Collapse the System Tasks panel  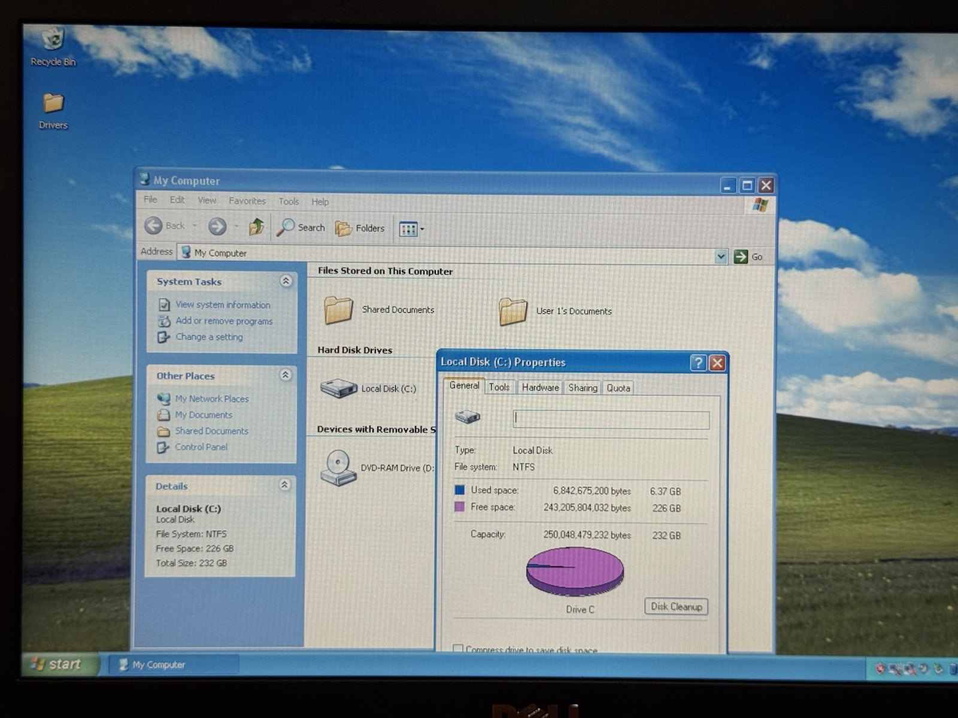click(286, 281)
